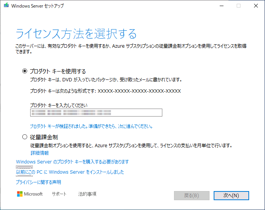This screenshot has width=265, height=210.
Task: Open the 詳細情報 link
Action: point(40,153)
